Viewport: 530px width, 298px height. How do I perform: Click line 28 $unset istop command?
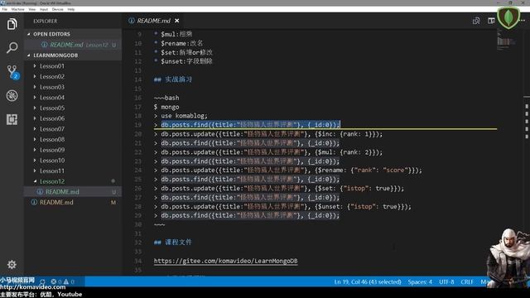click(286, 207)
